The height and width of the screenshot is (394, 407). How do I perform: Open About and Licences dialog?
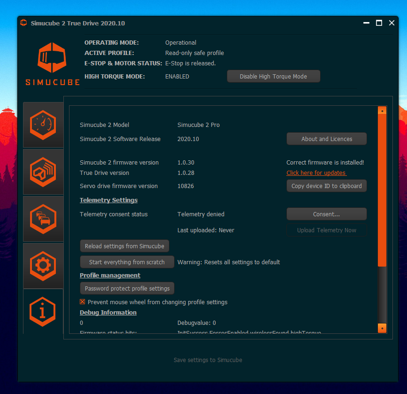tap(326, 139)
